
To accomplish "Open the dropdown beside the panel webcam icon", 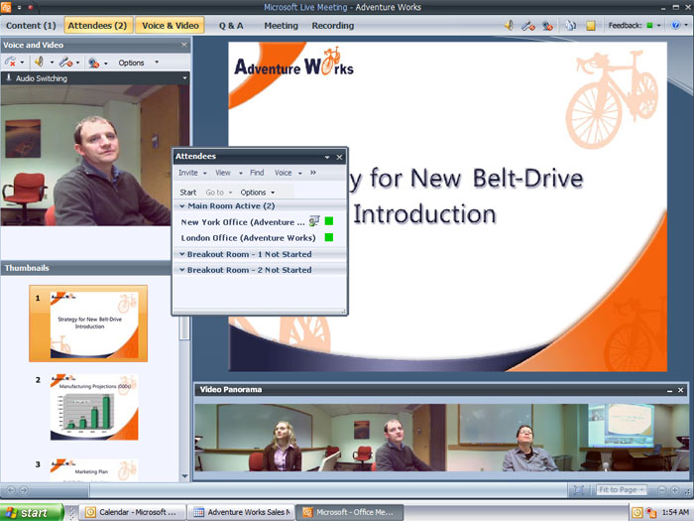I will [106, 64].
